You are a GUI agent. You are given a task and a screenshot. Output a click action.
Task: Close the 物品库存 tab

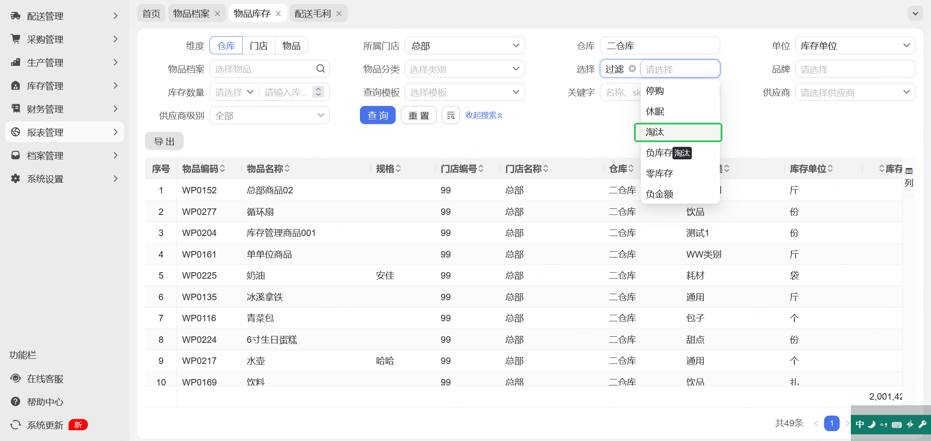[278, 14]
